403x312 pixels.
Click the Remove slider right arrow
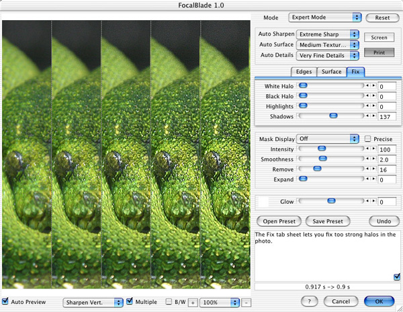click(x=372, y=169)
